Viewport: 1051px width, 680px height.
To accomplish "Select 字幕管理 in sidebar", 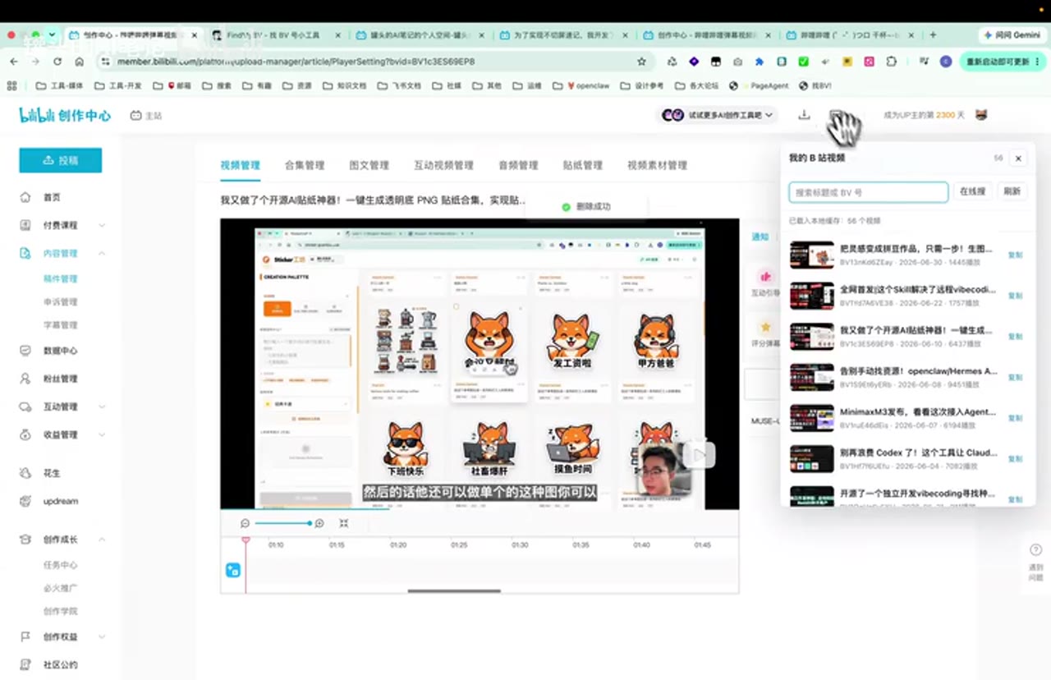I will pos(60,325).
